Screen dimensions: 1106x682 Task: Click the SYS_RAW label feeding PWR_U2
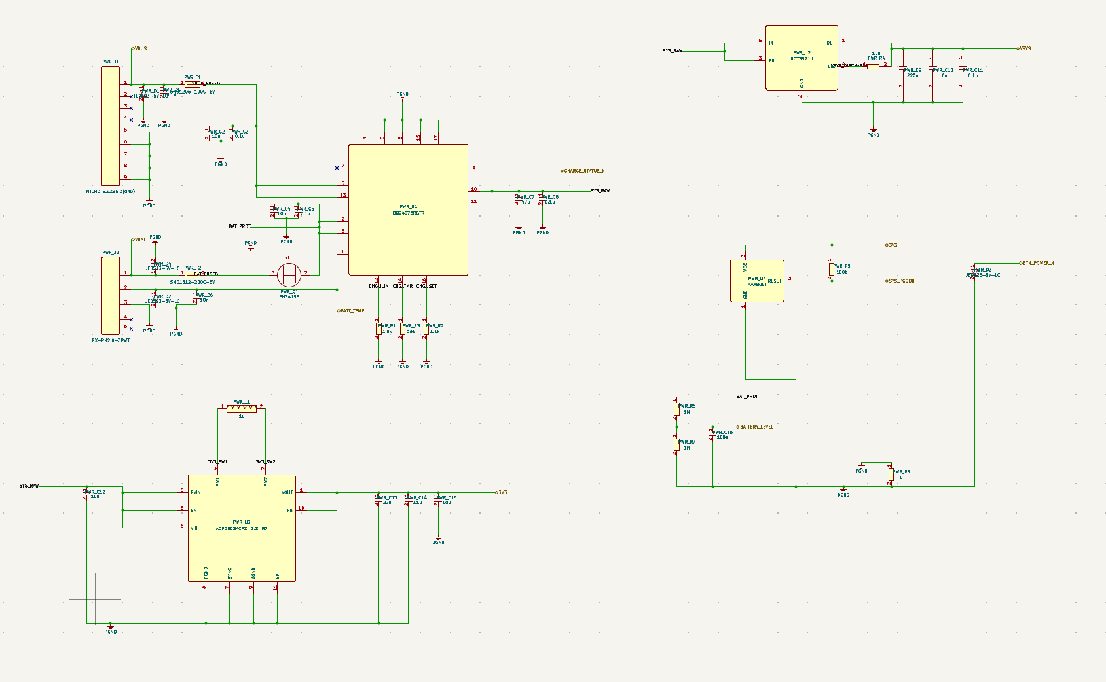[673, 50]
